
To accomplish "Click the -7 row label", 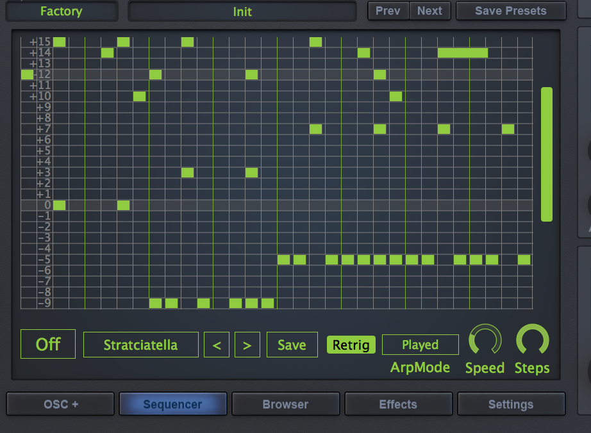I will (44, 281).
